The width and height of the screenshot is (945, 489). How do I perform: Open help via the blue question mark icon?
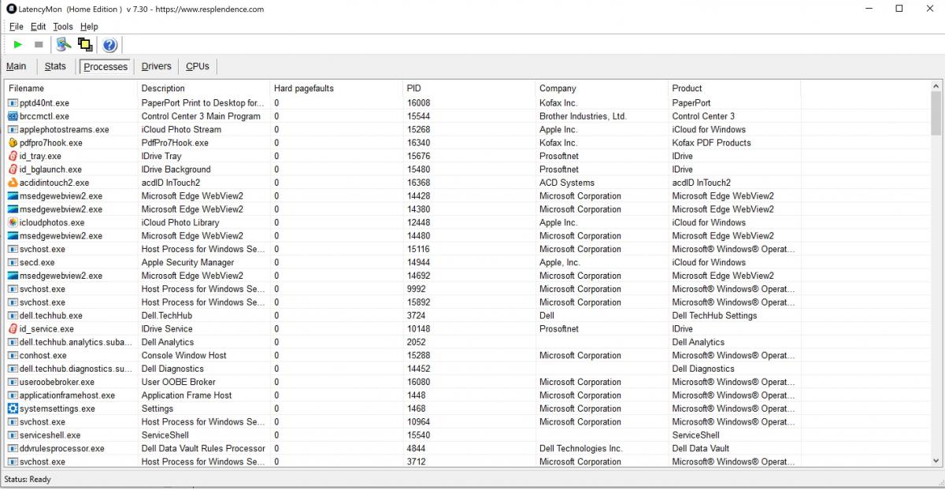pos(109,45)
